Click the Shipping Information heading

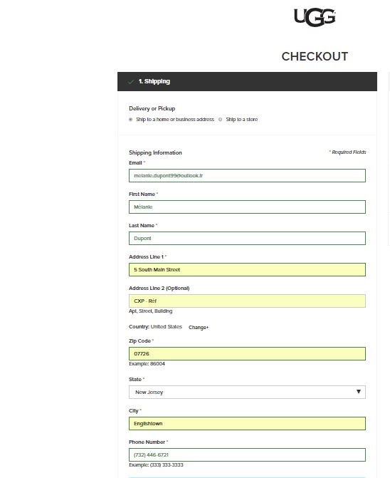pyautogui.click(x=155, y=152)
